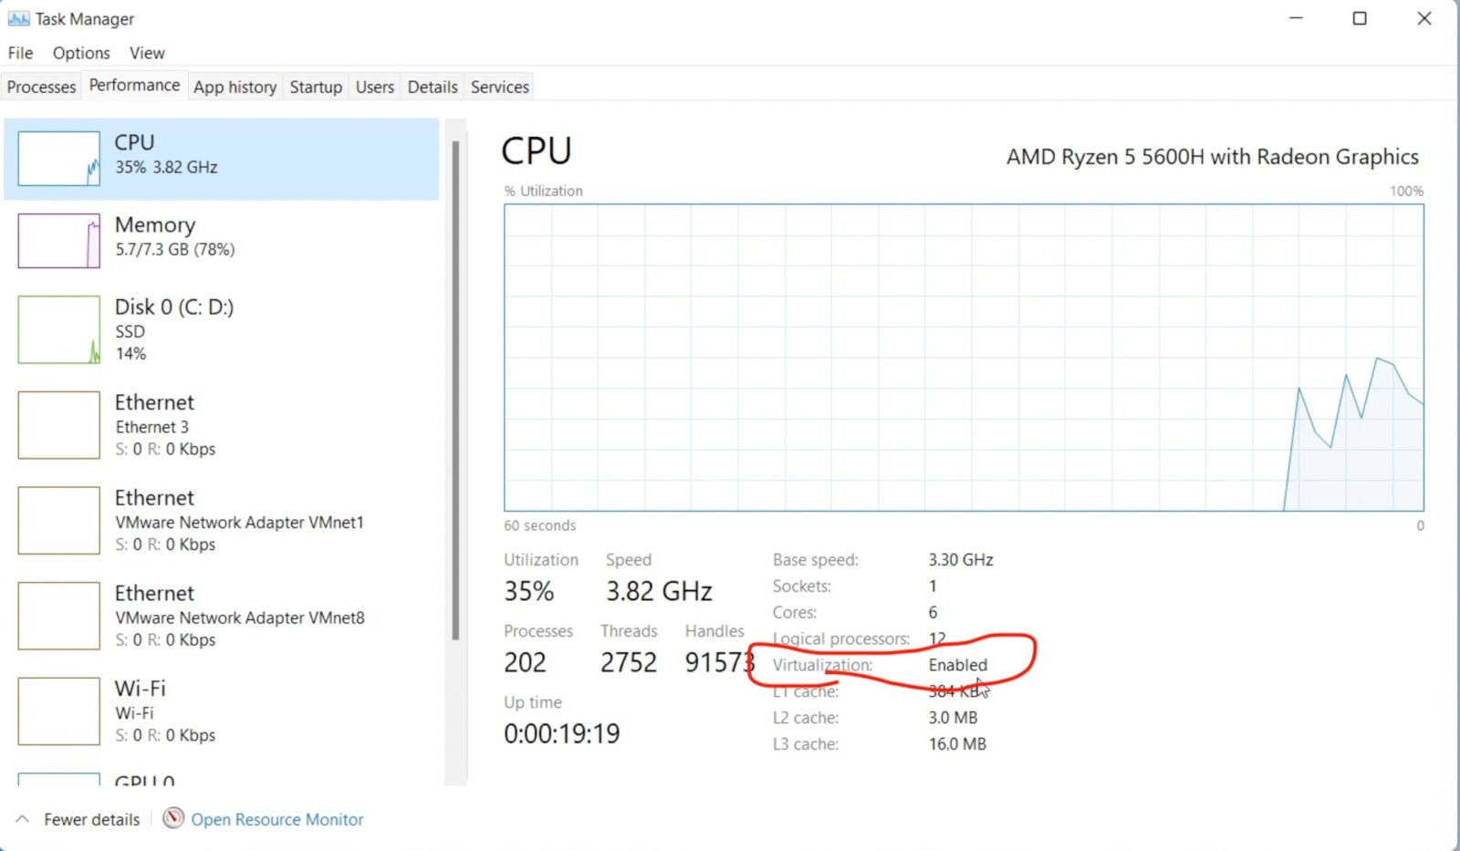Maximize the Task Manager window
Viewport: 1460px width, 851px height.
click(1360, 18)
